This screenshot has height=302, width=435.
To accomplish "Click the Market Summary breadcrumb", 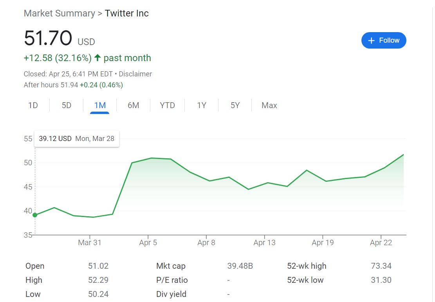I will pyautogui.click(x=59, y=13).
